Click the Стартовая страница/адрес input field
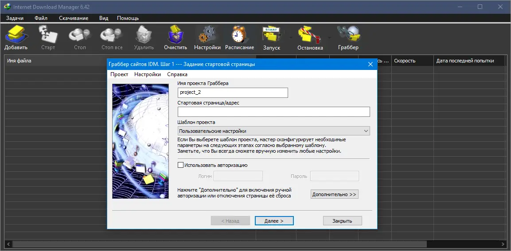The image size is (511, 251). pos(274,112)
